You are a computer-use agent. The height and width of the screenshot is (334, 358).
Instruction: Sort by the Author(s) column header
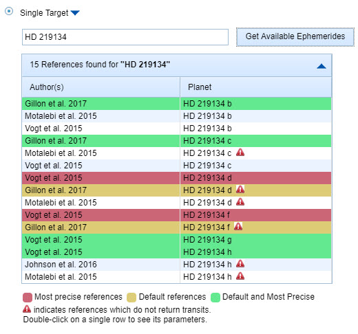(x=101, y=87)
